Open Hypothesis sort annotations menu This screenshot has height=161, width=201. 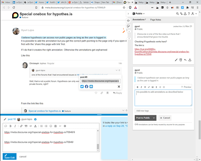point(181,14)
